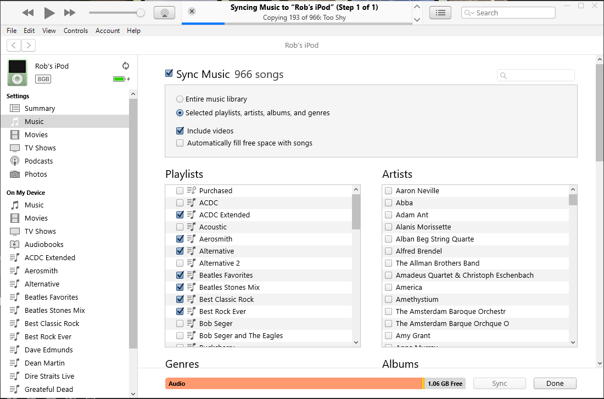Uncheck Include videos
This screenshot has height=399, width=604.
click(x=180, y=131)
